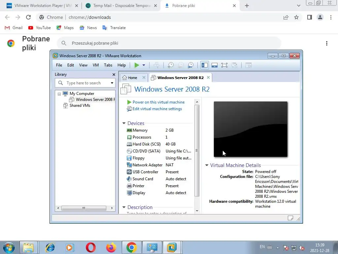The width and height of the screenshot is (338, 254).
Task: Select the Display device row
Action: tap(159, 193)
